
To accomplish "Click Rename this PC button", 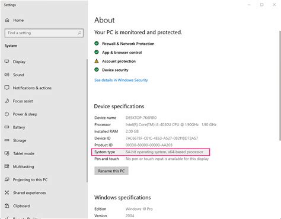I will point(111,171).
